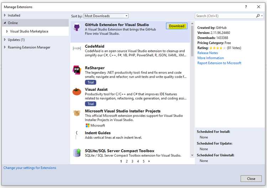Click the Roaming Extension Manager label
The image size is (267, 188).
click(x=29, y=47)
